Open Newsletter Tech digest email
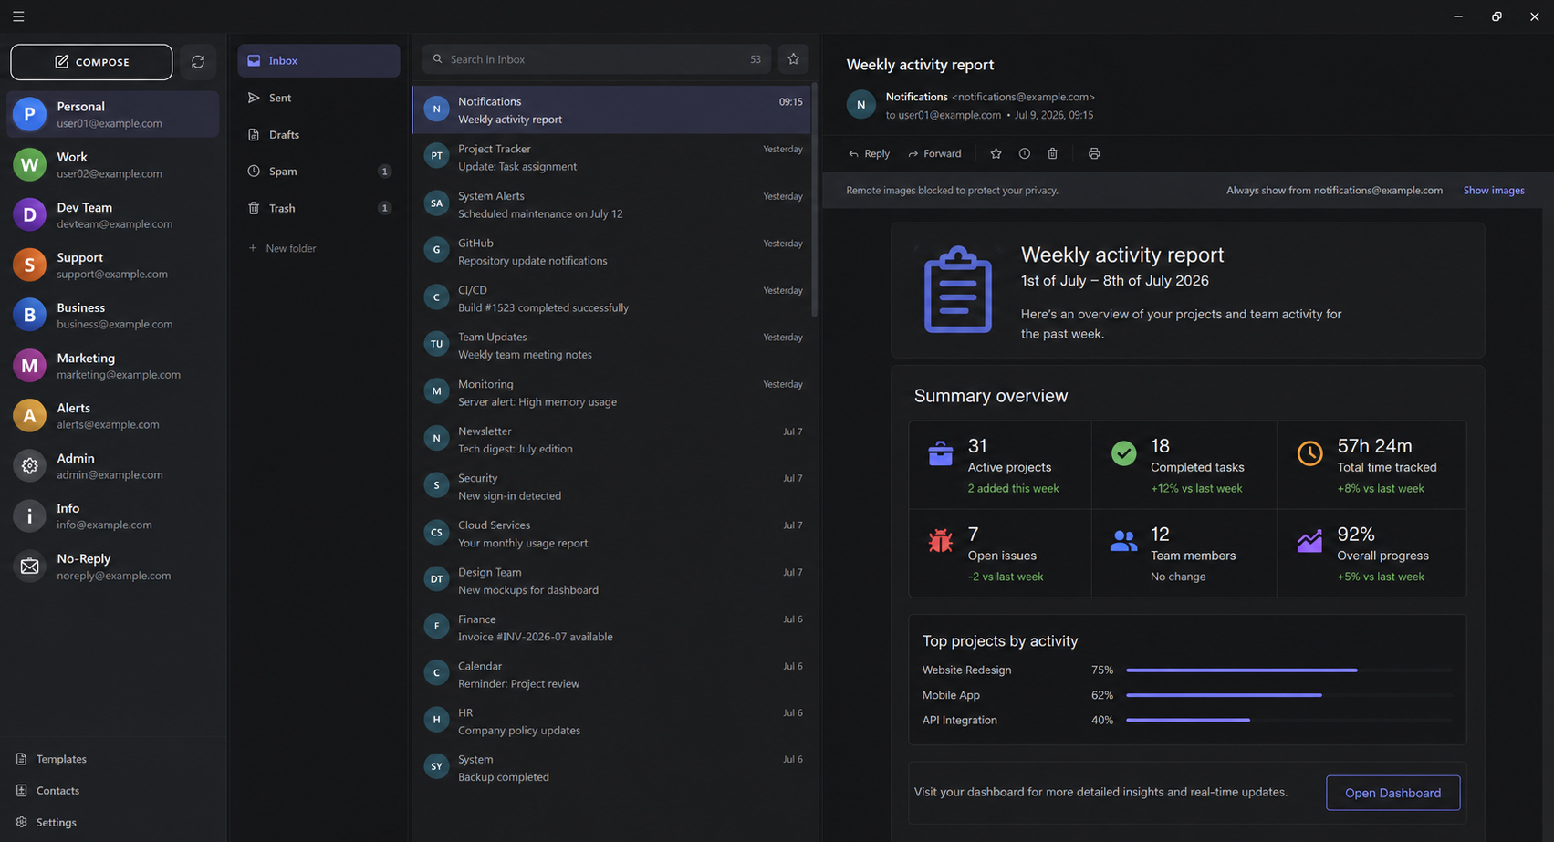This screenshot has width=1554, height=842. (x=611, y=440)
